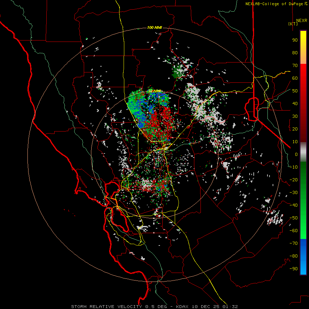309x309 pixels.
Task: Click the 50 NMI range ring label
Action: (155, 91)
